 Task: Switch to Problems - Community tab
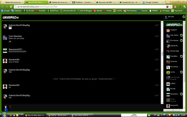click(83, 2)
